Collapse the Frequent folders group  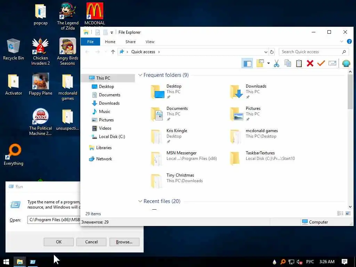[x=140, y=75]
